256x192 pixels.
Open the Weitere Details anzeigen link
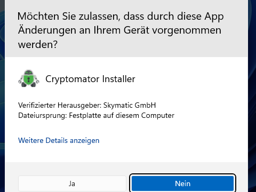[59, 140]
